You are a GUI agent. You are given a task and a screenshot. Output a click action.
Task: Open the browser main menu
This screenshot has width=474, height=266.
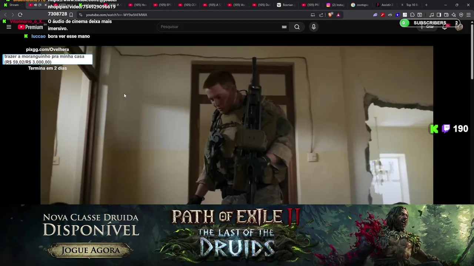[468, 15]
